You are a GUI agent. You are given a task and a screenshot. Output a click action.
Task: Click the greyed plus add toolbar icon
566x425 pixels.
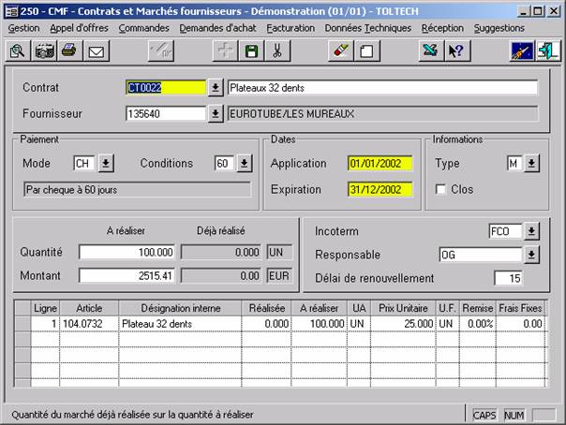point(225,51)
